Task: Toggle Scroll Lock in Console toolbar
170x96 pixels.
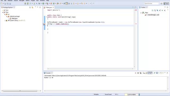Action: tap(146, 73)
